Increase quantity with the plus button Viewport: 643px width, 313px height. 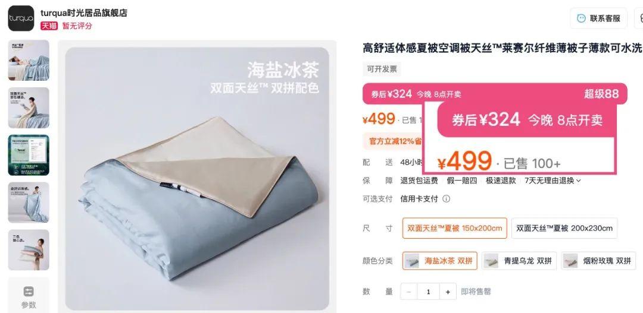coord(448,292)
